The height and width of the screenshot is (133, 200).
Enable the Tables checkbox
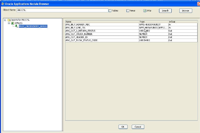click(110, 10)
